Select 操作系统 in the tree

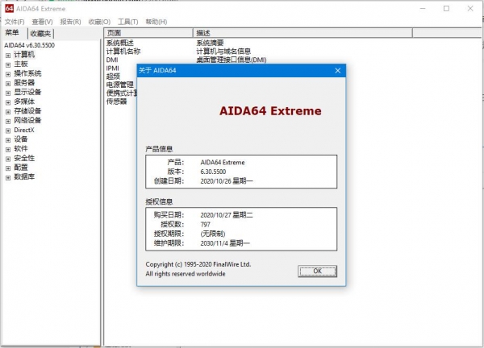point(27,73)
